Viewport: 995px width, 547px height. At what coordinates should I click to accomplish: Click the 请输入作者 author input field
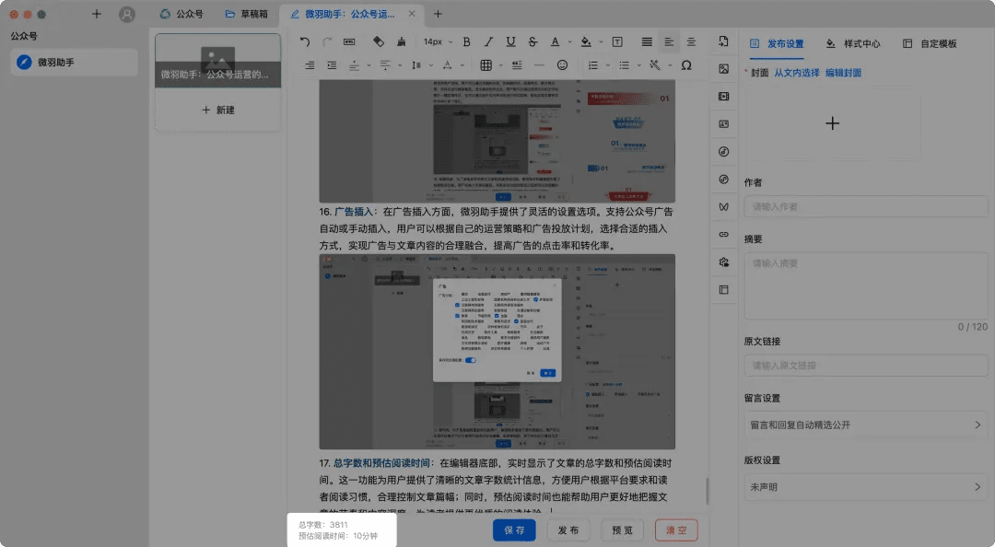click(865, 207)
